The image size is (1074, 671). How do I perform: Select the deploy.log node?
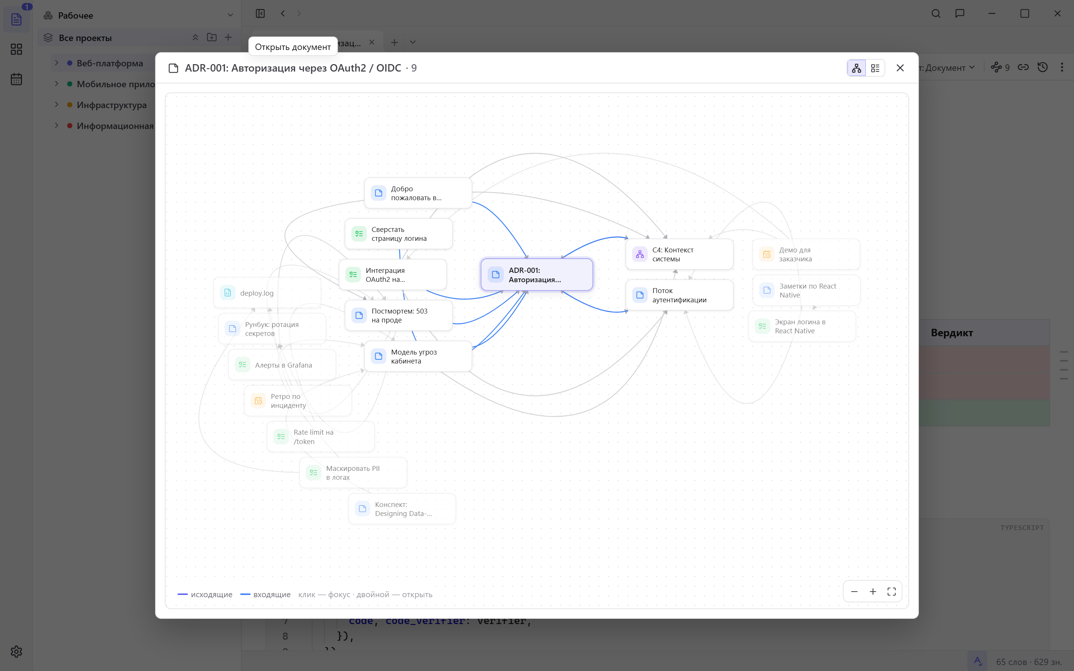[x=267, y=293]
